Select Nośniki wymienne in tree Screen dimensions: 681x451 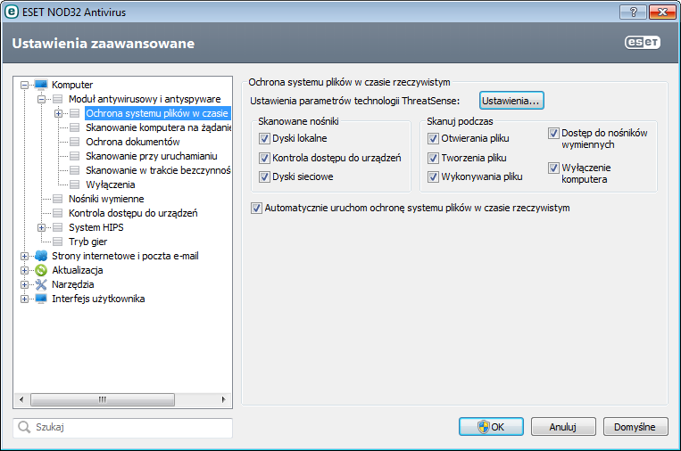coord(106,199)
